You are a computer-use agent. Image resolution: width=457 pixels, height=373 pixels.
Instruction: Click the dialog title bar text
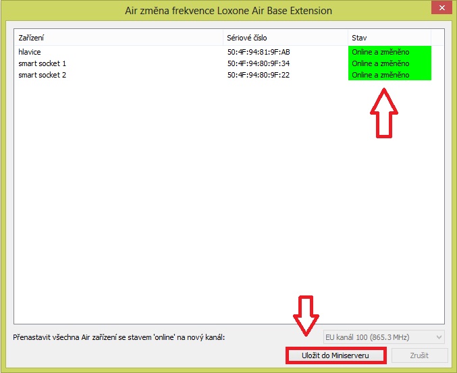pos(228,11)
